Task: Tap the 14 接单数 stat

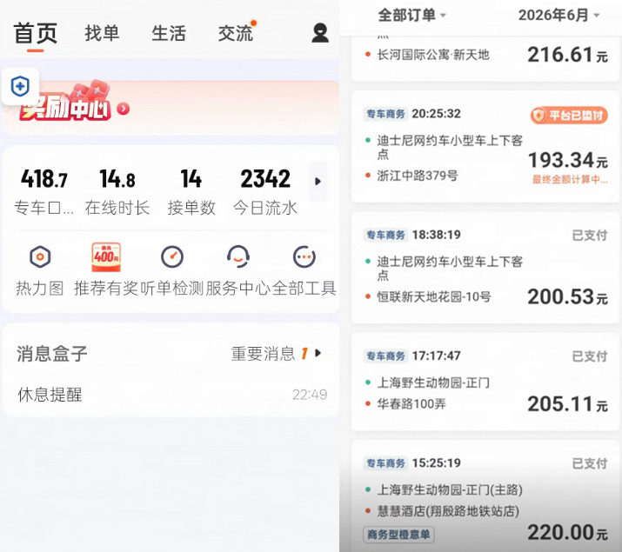Action: tap(191, 192)
